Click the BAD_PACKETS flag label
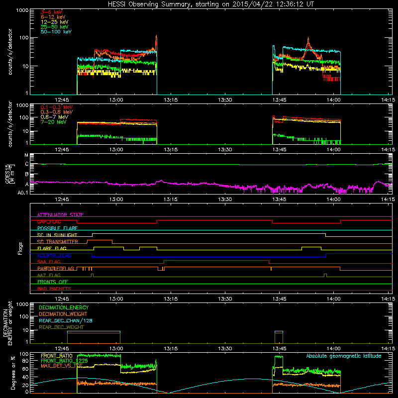The image size is (398, 398). 54,289
